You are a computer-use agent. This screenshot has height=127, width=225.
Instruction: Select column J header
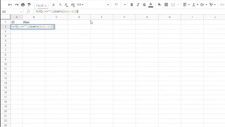point(215,17)
